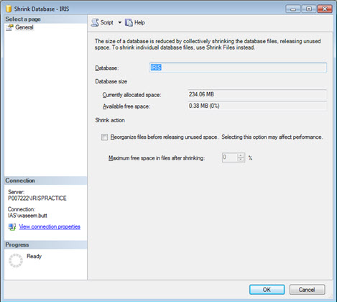337x302 pixels.
Task: Click the Script toolbar label
Action: point(106,22)
